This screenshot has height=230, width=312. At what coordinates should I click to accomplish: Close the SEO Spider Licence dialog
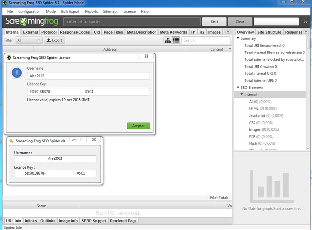click(146, 56)
